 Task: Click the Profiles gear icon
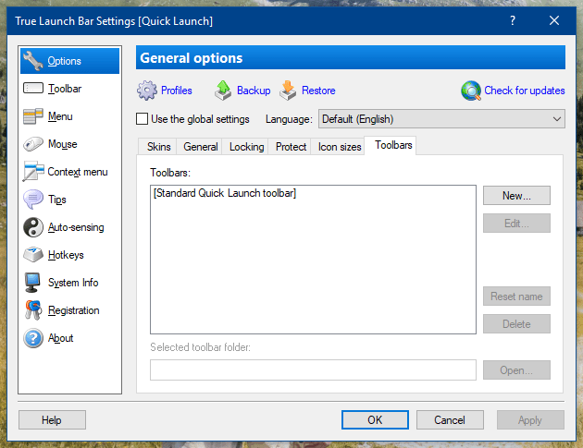click(147, 91)
